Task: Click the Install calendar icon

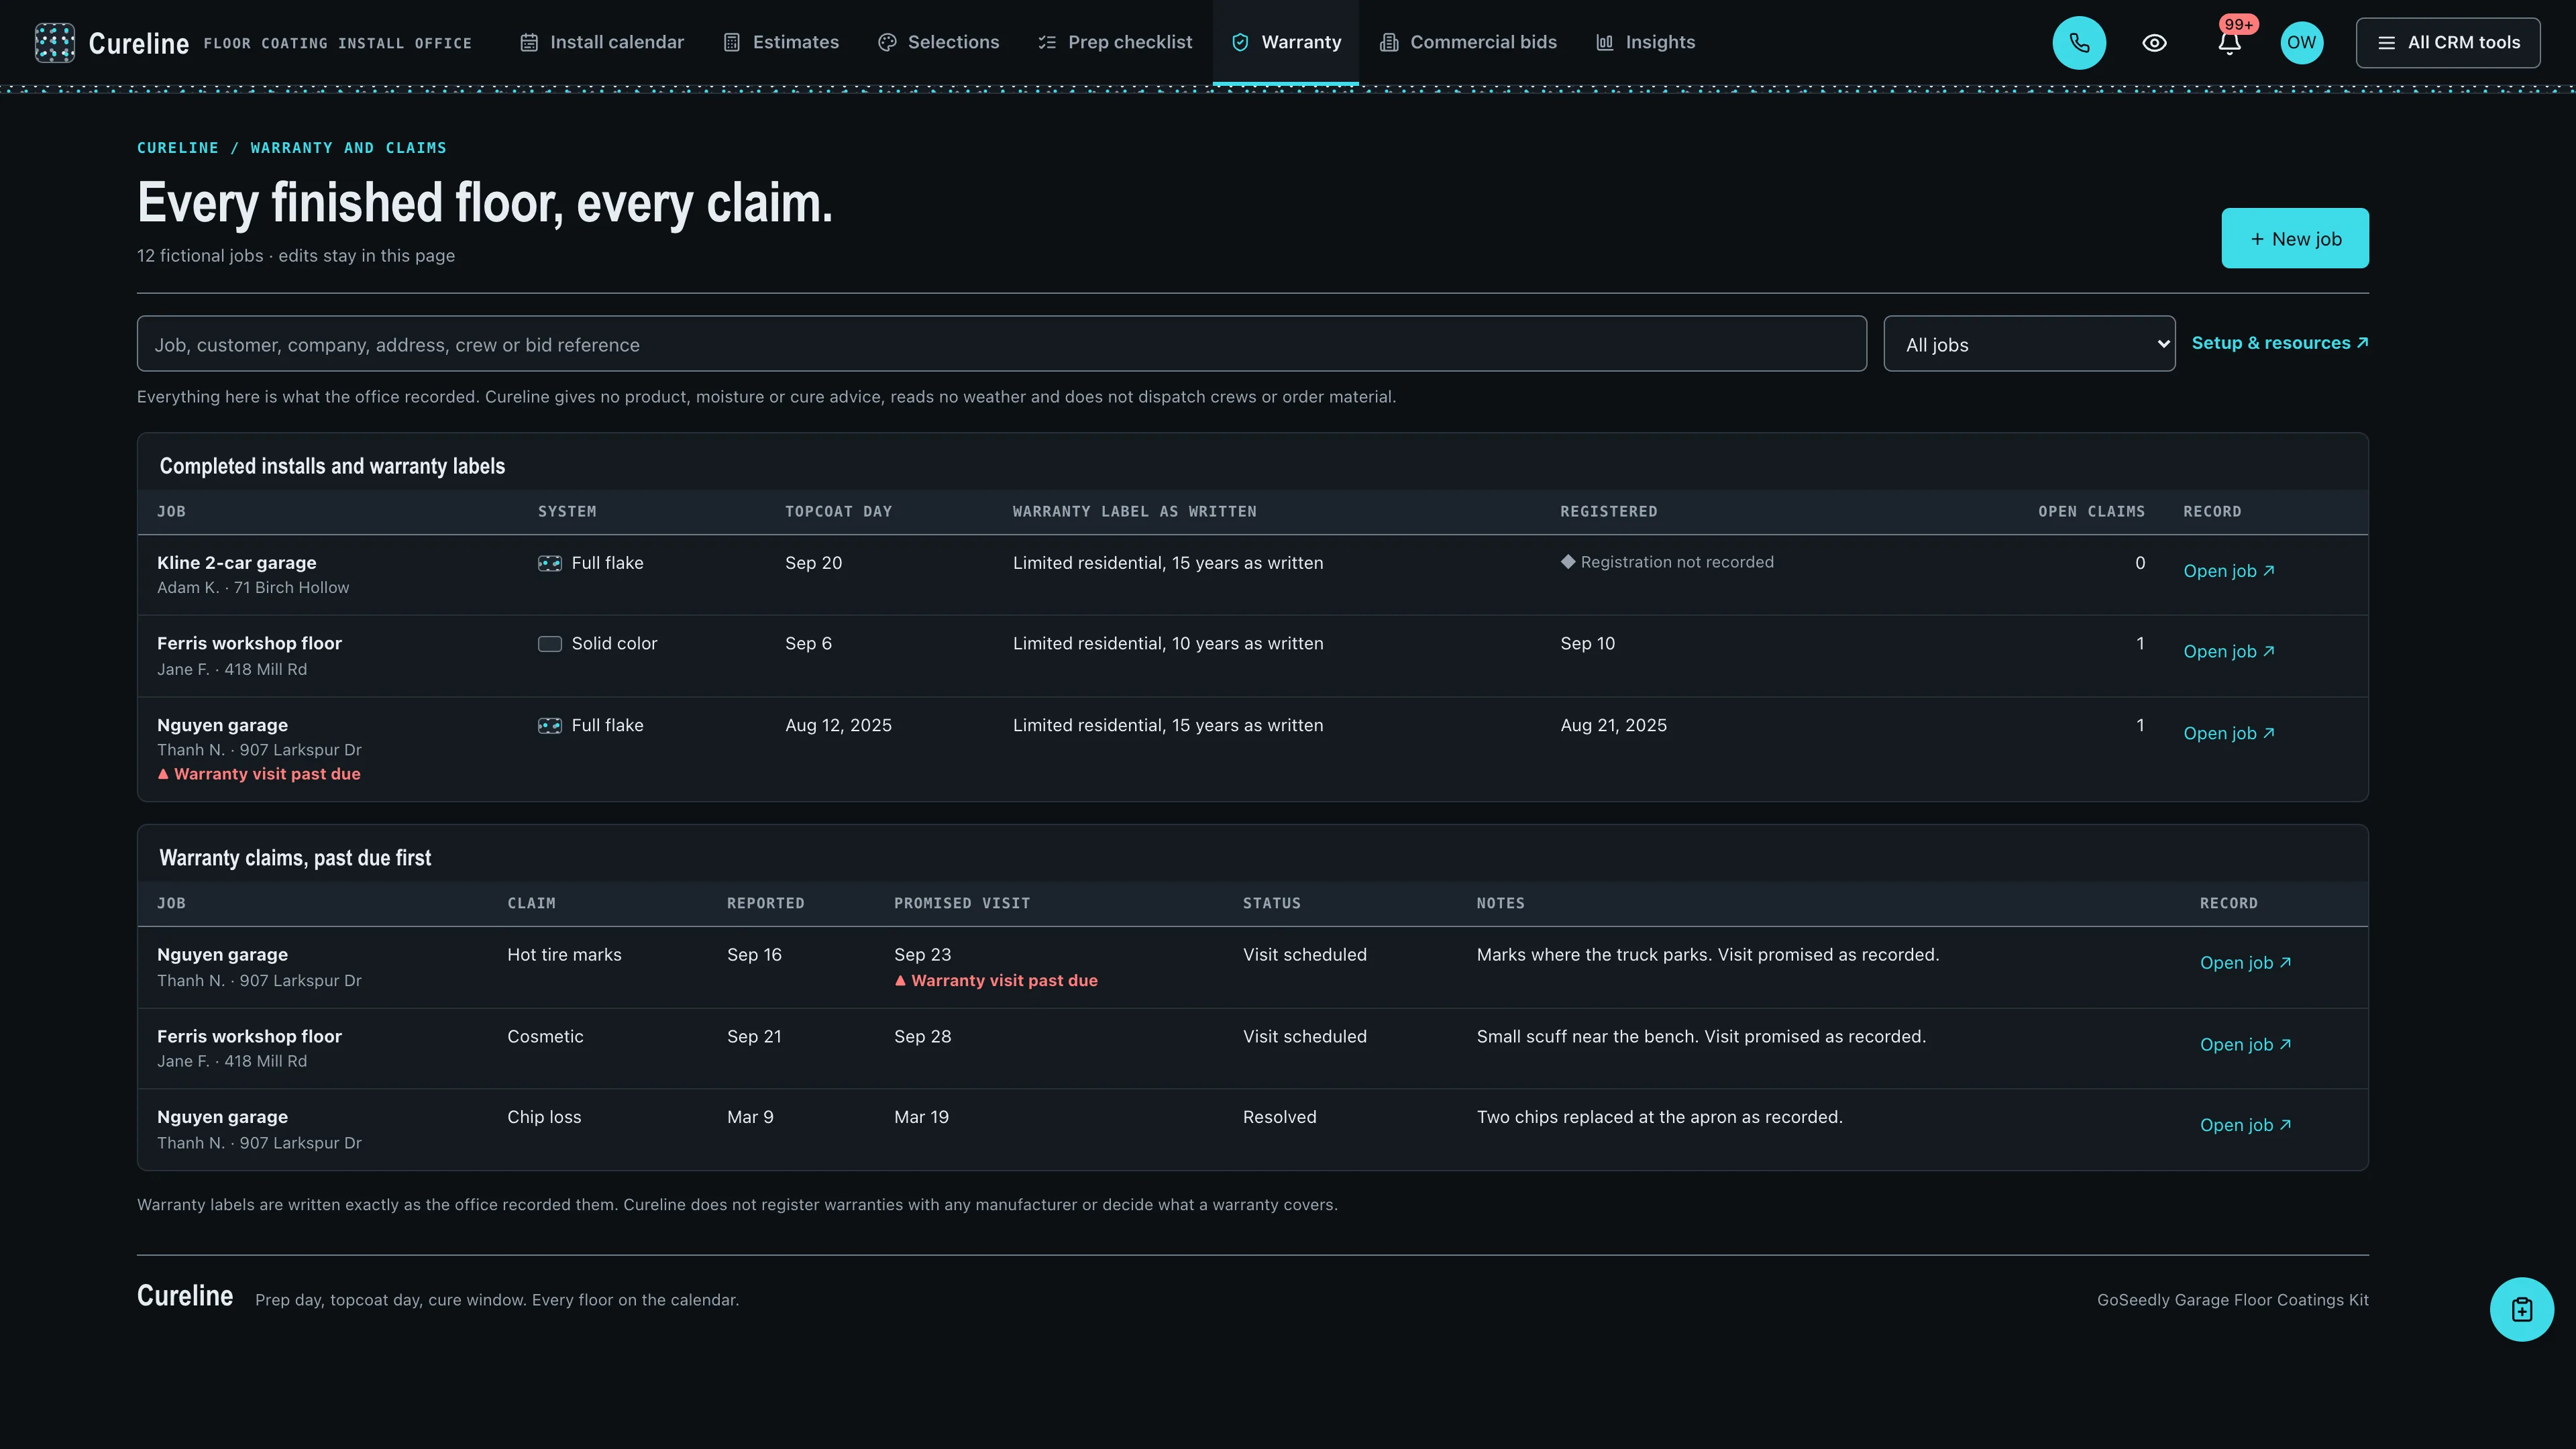Action: pos(529,42)
